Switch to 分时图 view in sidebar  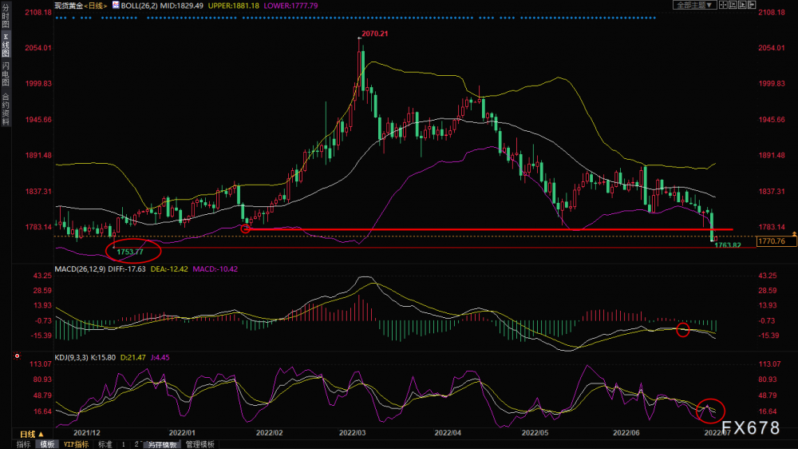click(6, 16)
